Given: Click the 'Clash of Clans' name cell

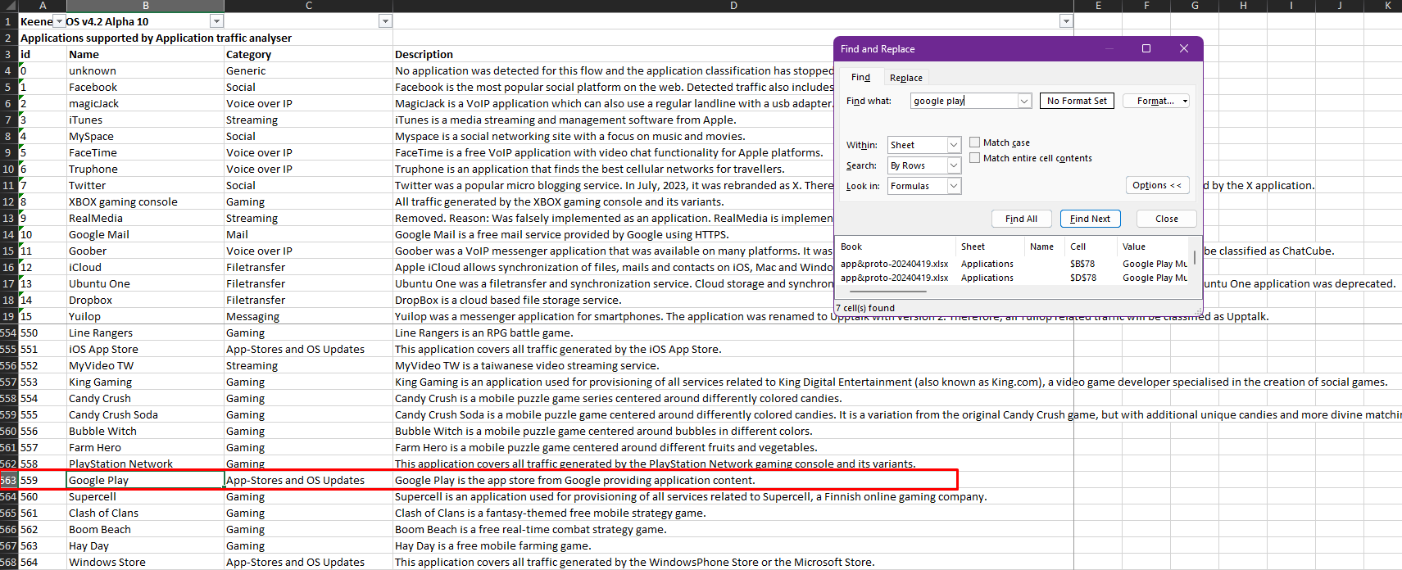Looking at the screenshot, I should point(146,513).
